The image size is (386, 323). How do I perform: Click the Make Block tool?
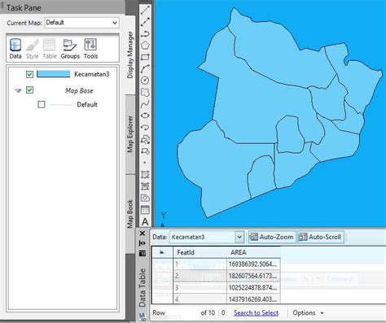(x=145, y=151)
